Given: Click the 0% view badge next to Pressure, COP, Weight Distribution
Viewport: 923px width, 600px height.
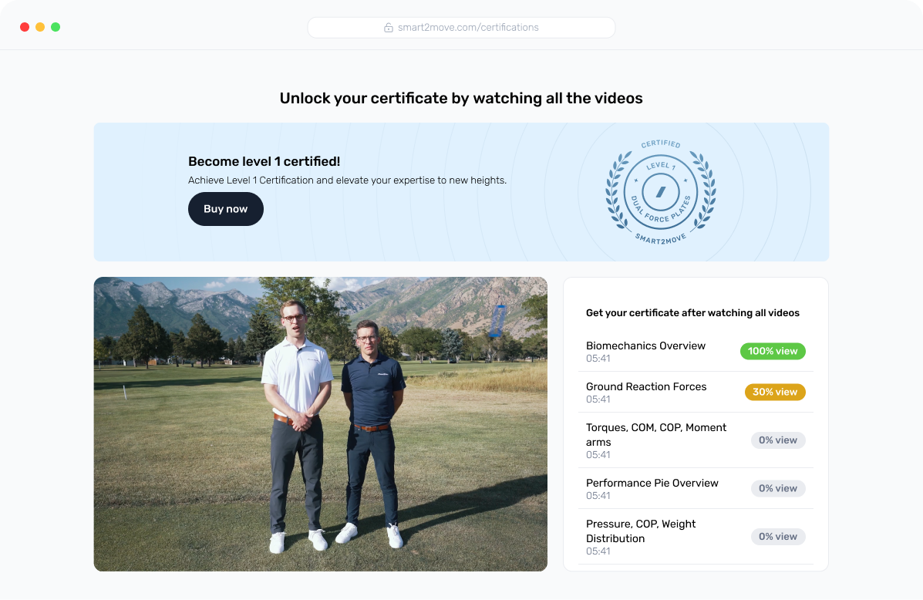Looking at the screenshot, I should pos(778,537).
